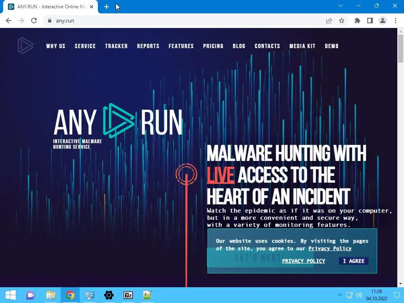Viewport: 404px width, 303px height.
Task: Open File Explorer from taskbar
Action: [51, 295]
